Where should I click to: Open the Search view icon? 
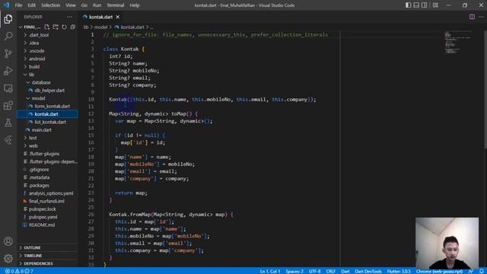[8, 37]
